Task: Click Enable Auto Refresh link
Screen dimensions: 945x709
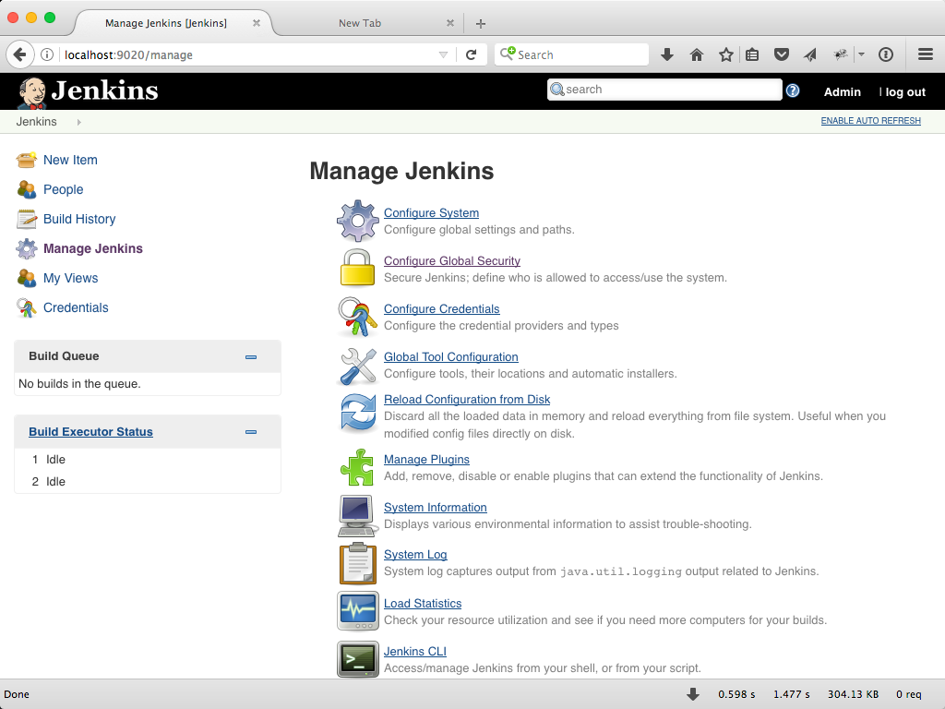Action: (871, 121)
